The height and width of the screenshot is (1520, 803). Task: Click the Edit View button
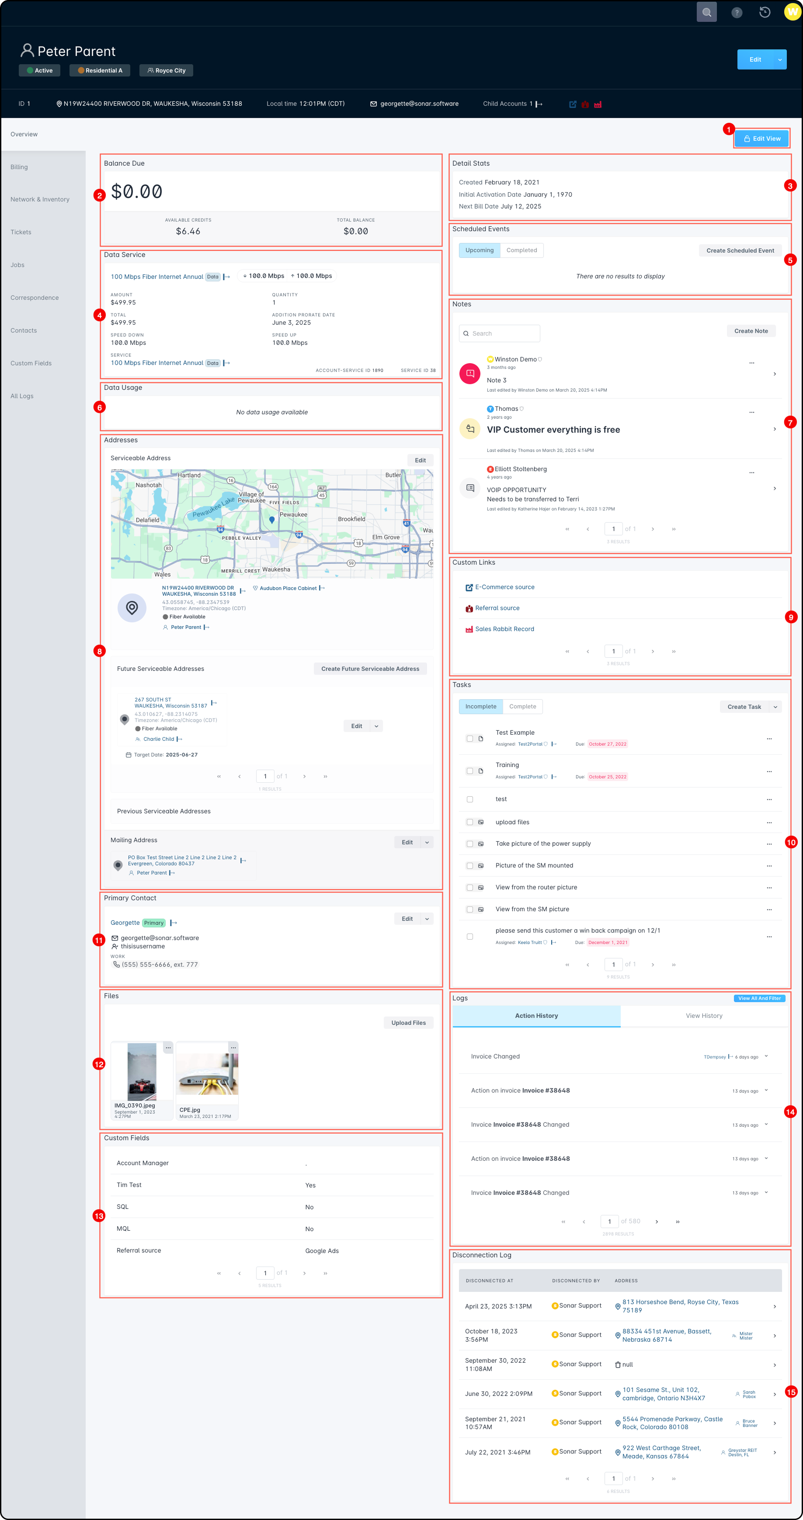pyautogui.click(x=762, y=139)
